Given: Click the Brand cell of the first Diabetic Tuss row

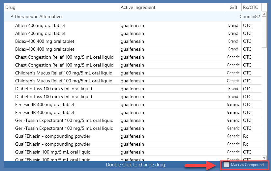Looking at the screenshot, I should 233,89.
